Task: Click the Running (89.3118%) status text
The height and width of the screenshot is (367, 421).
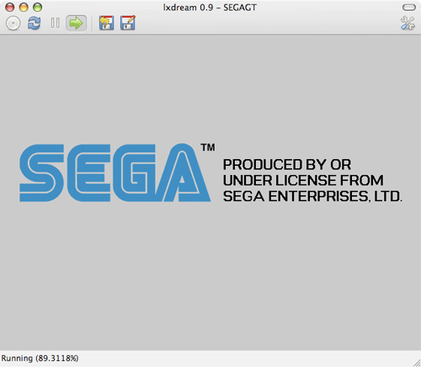Action: (40, 359)
